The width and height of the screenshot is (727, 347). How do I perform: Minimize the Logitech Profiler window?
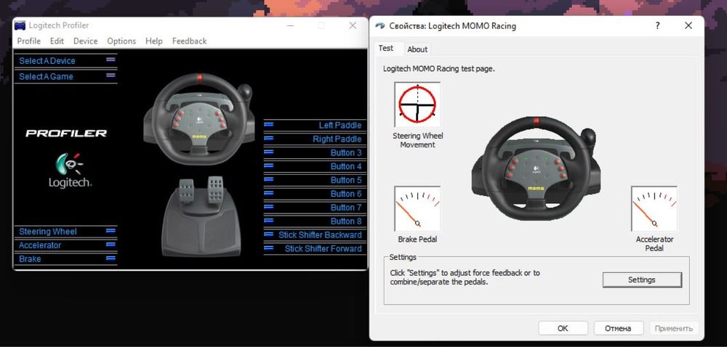[290, 25]
